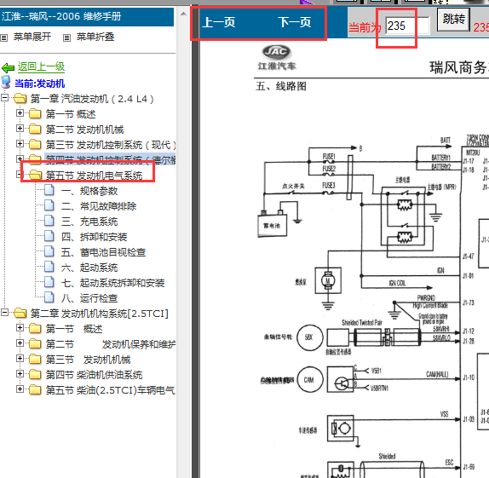Select 第四节 柴油机供油系统 tree item
Screen dimensions: 489x478
click(x=94, y=375)
